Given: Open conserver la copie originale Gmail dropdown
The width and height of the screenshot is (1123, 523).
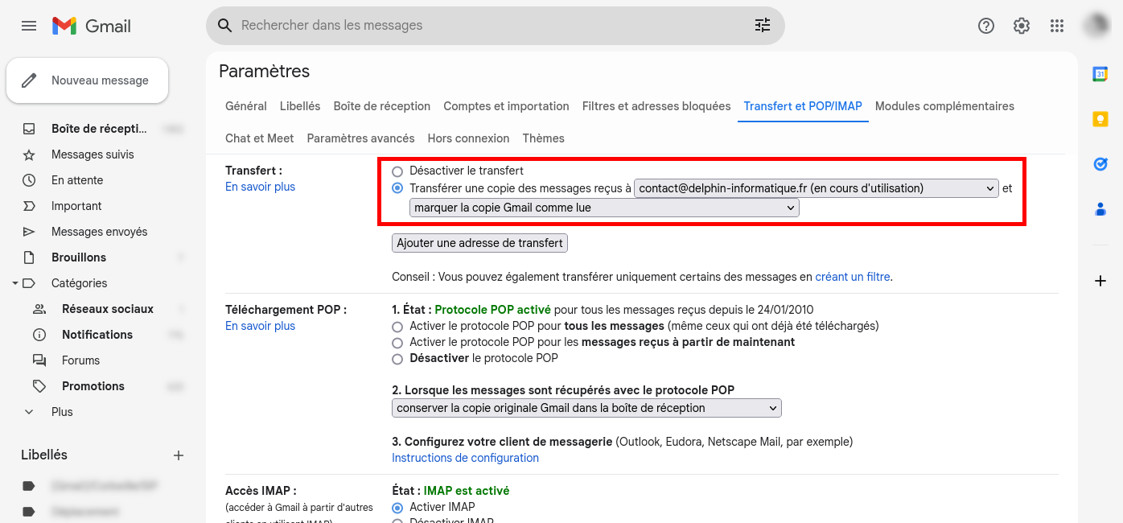Looking at the screenshot, I should pos(586,408).
